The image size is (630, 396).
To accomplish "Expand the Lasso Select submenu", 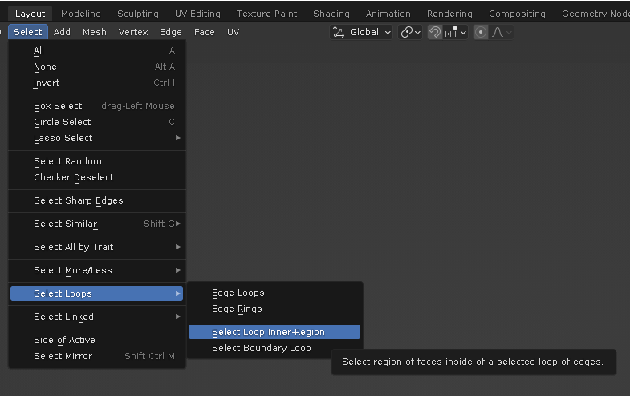I will (x=97, y=138).
